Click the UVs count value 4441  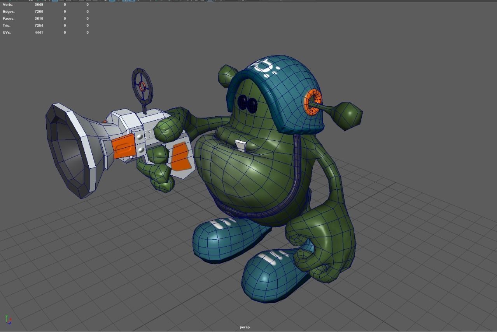click(39, 33)
